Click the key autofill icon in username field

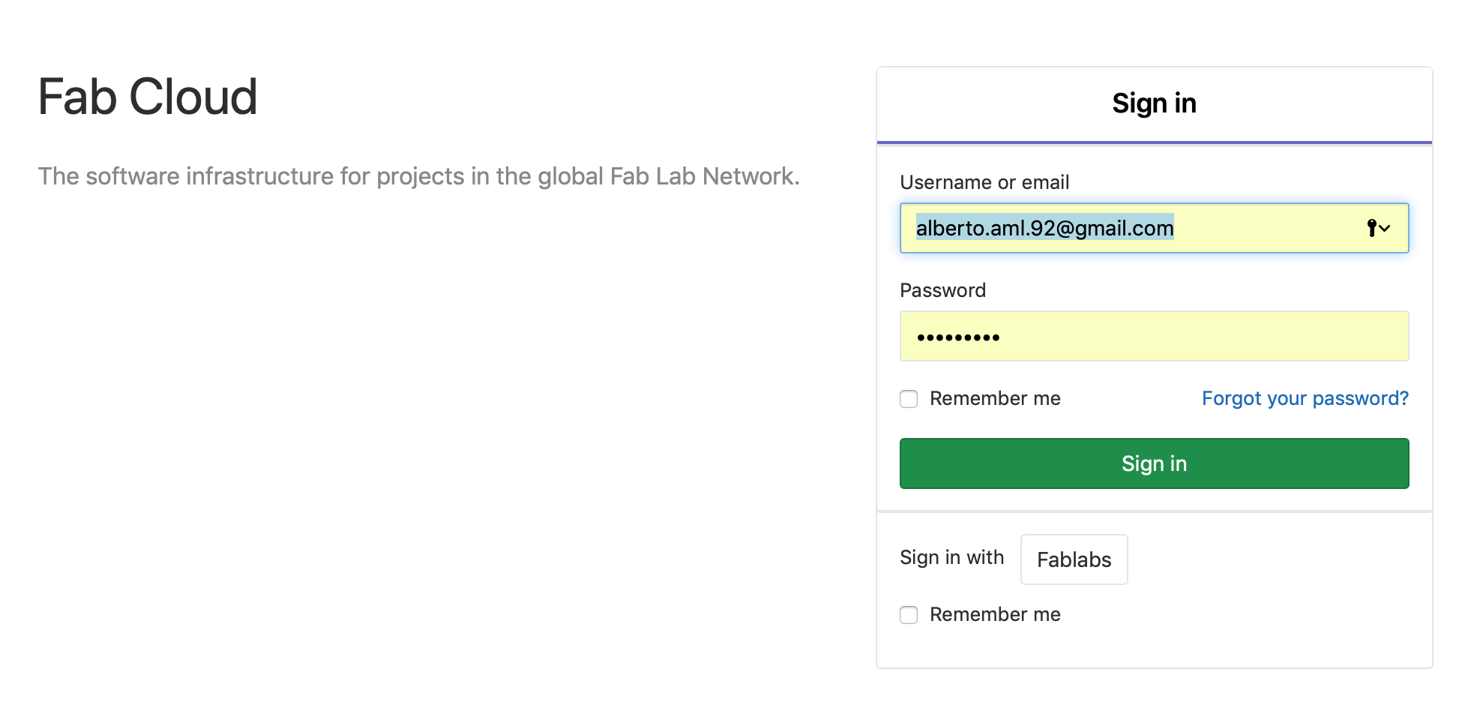coord(1371,228)
